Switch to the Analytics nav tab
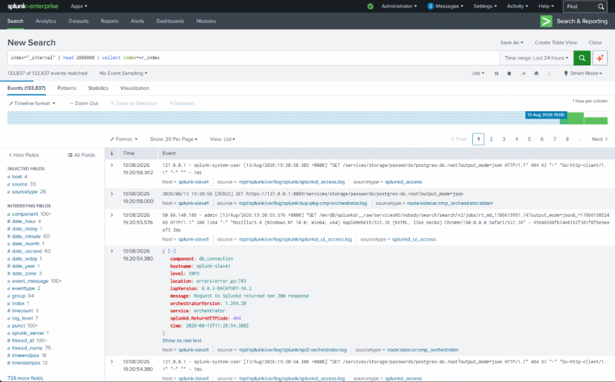Screen dimensions: 615x382 click(46, 21)
